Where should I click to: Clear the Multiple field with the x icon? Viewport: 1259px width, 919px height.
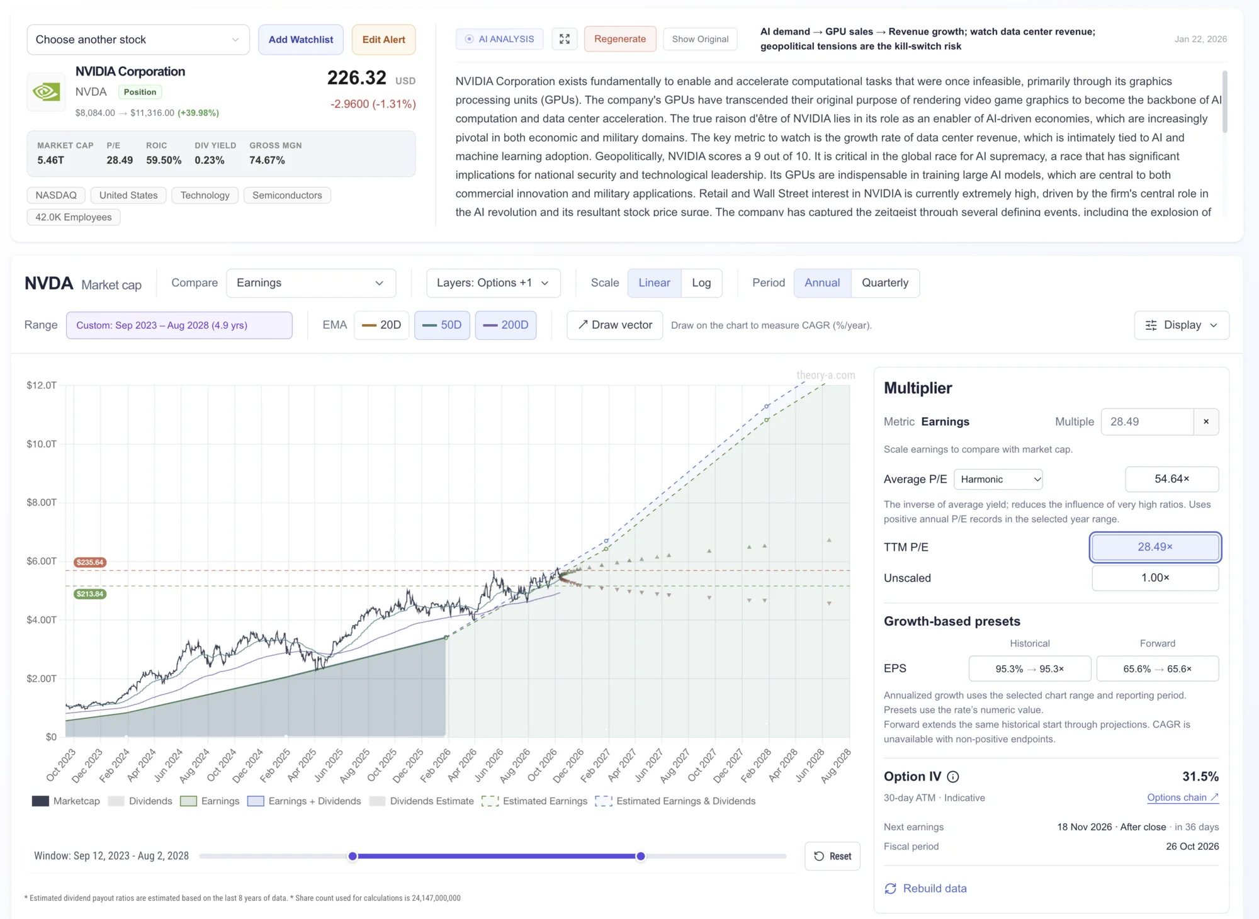pyautogui.click(x=1206, y=422)
